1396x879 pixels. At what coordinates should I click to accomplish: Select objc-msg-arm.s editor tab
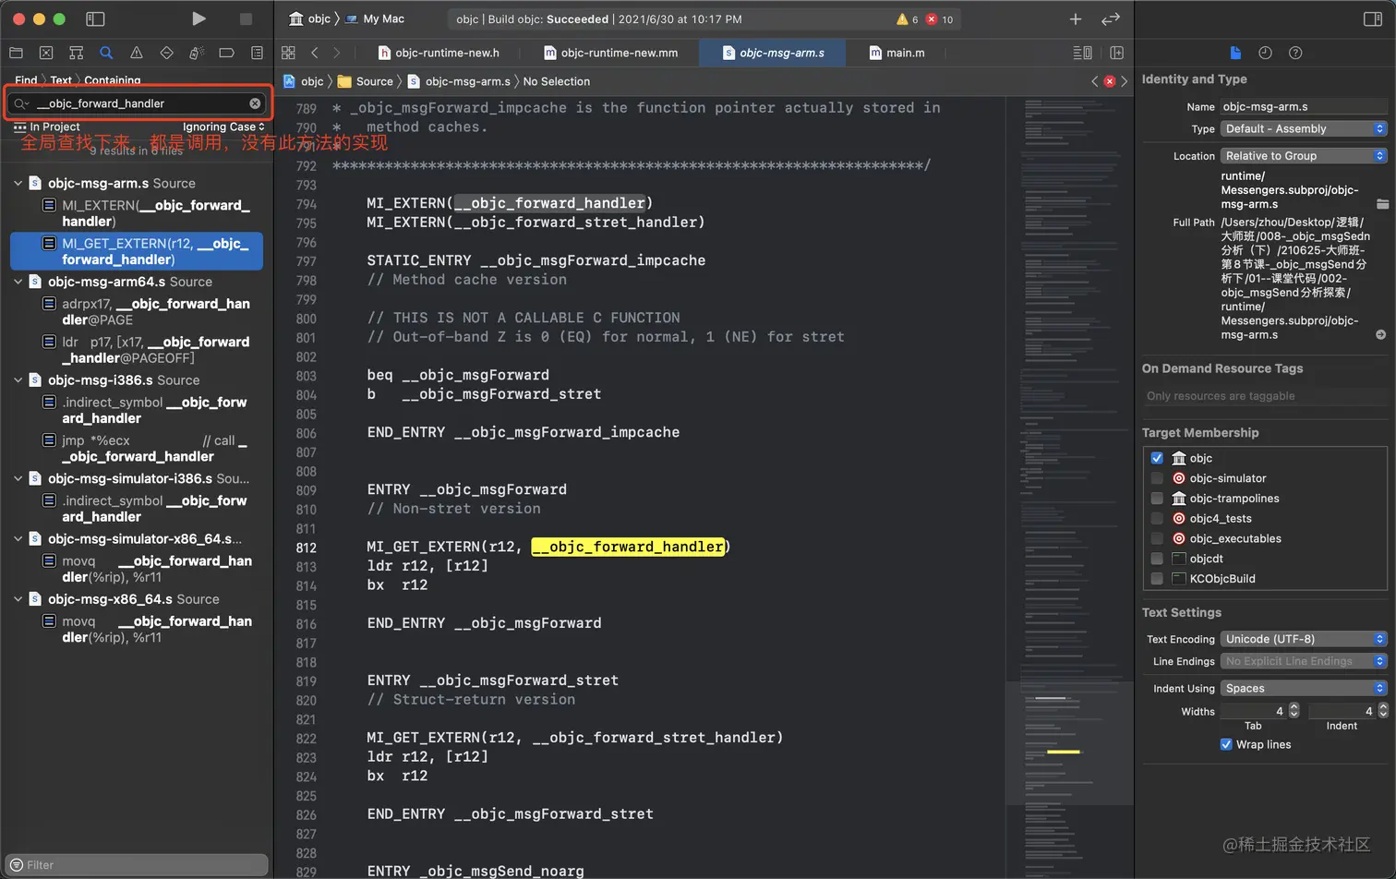[x=774, y=53]
